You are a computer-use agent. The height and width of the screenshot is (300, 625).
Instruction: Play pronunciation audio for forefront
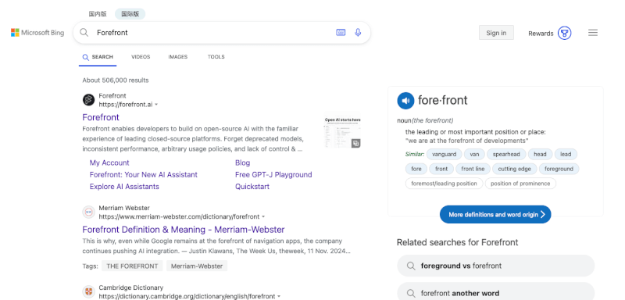[x=405, y=101]
